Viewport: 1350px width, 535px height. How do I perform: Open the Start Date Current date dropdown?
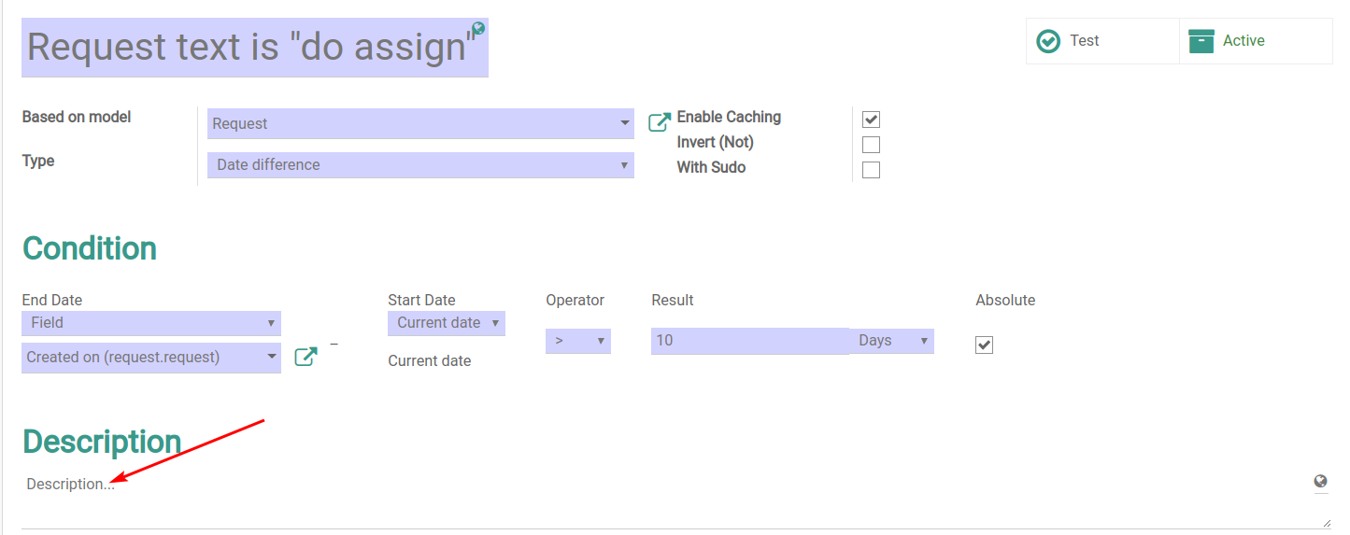(x=447, y=323)
